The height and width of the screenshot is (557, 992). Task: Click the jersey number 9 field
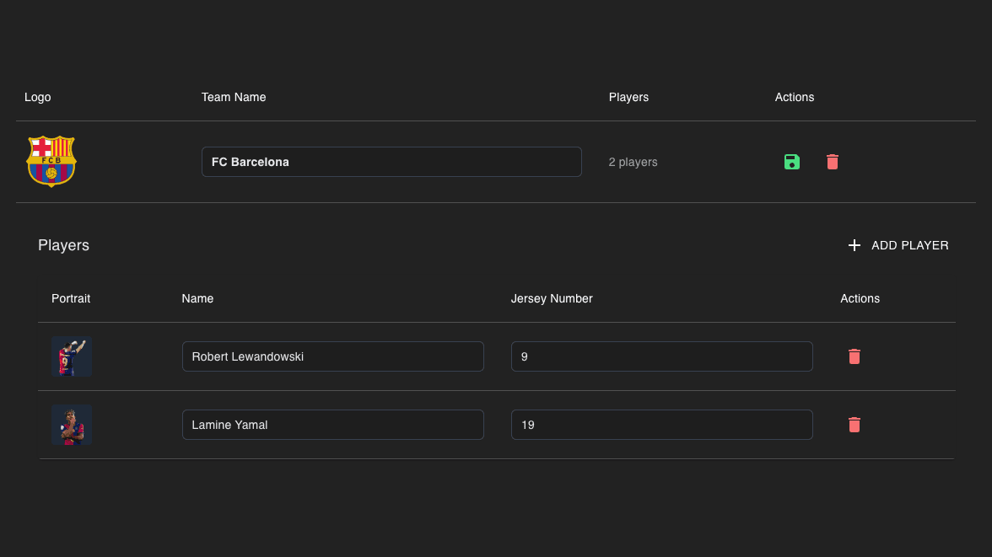pos(661,356)
